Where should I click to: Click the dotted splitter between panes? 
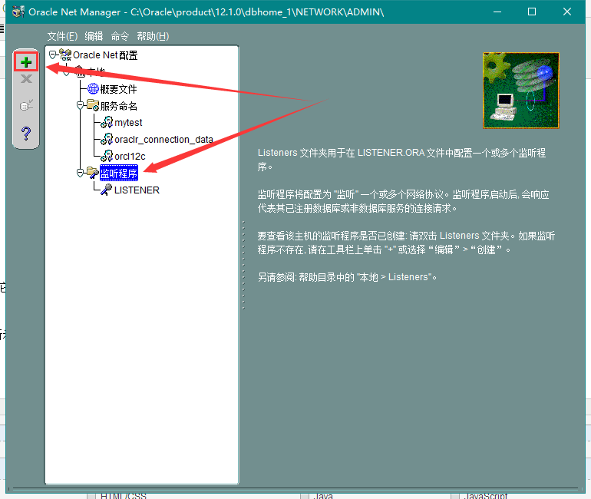point(243,266)
